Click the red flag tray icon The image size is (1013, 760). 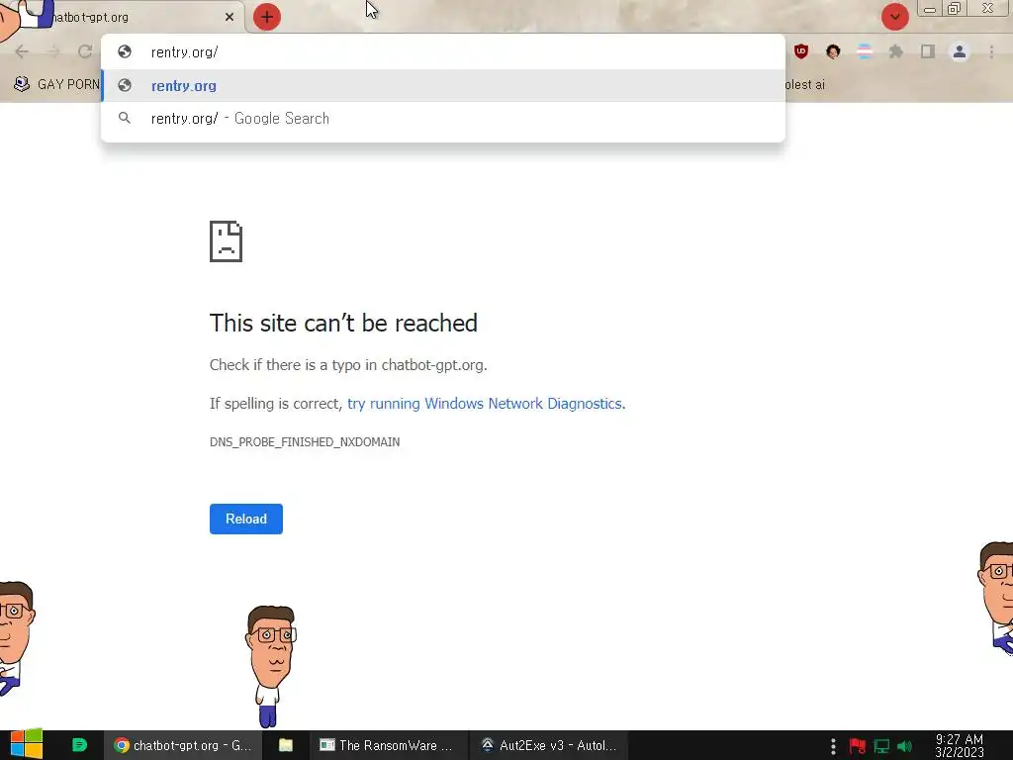pos(858,746)
